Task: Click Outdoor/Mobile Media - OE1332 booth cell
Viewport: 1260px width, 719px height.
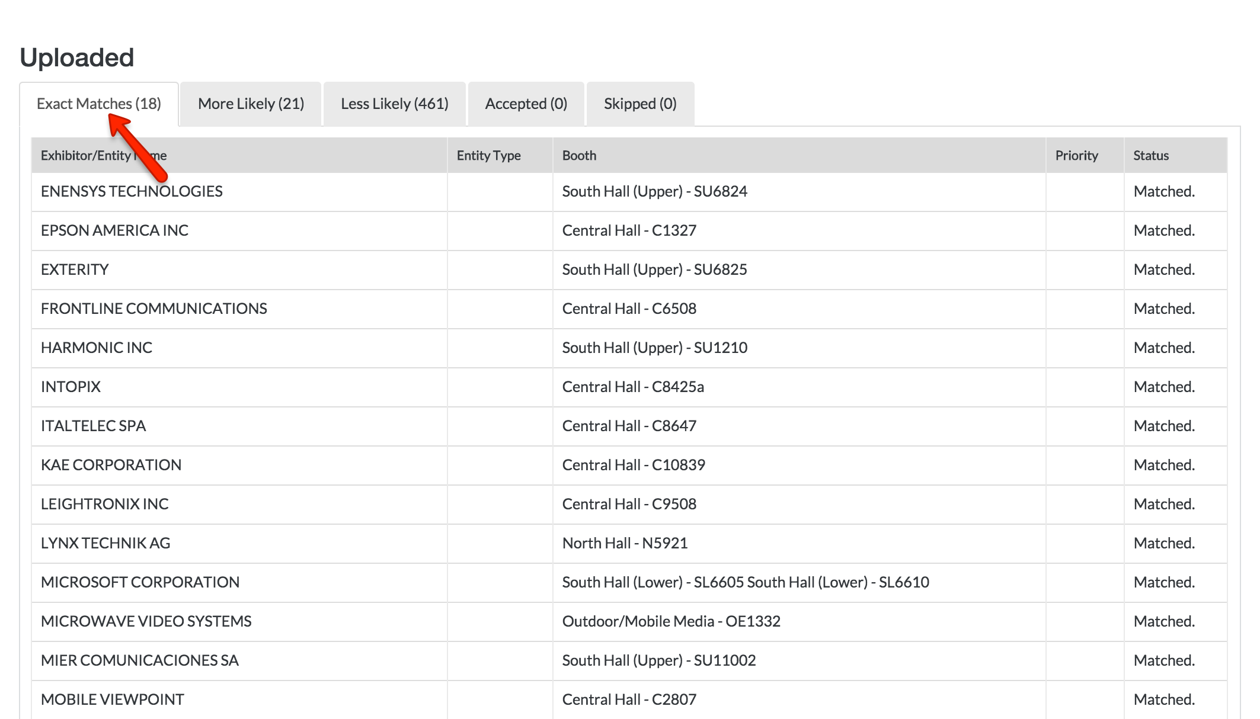Action: coord(671,621)
